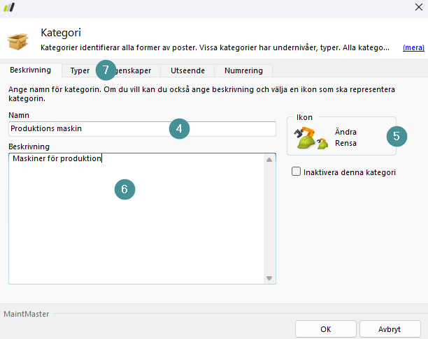Viewport: 428px width, 339px height.
Task: Click the Beskrivning label above the text area
Action: click(29, 146)
